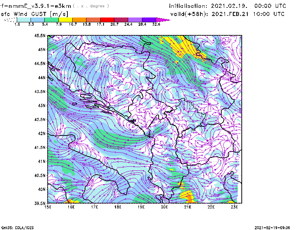Screen dimensions: 298x230
Task: Click the 21E longitude label
Action: tap(188, 207)
